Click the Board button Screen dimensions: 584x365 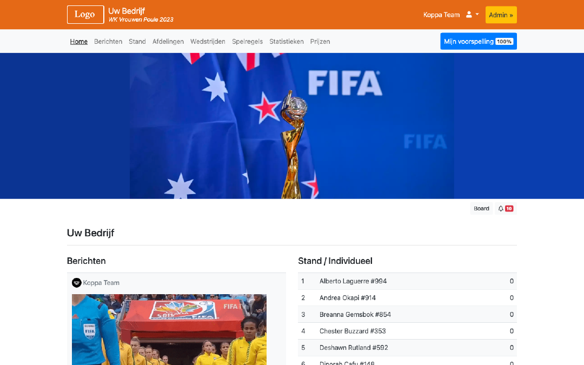[481, 209]
